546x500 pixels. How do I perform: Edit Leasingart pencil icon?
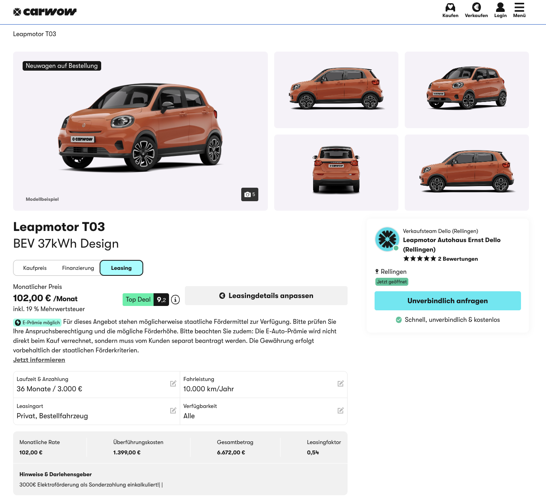(173, 410)
